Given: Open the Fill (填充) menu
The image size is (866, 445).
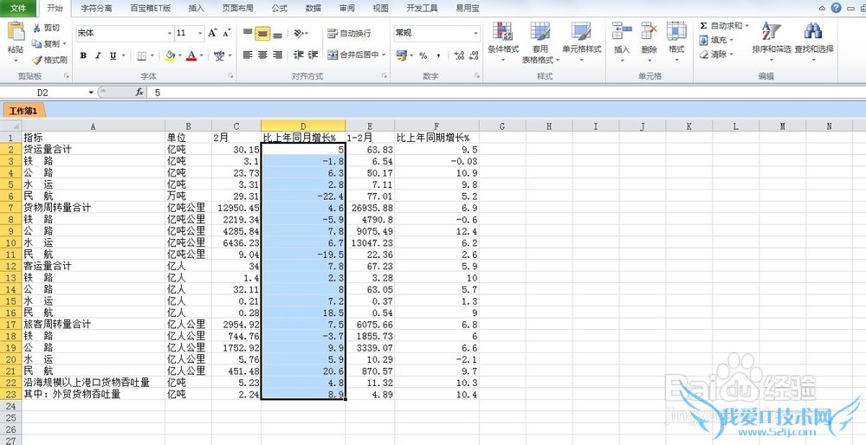Looking at the screenshot, I should pos(716,41).
